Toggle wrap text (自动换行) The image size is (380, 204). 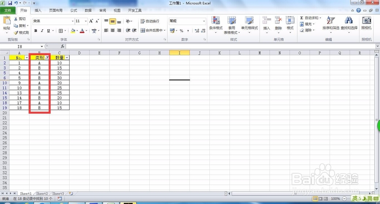pyautogui.click(x=150, y=21)
